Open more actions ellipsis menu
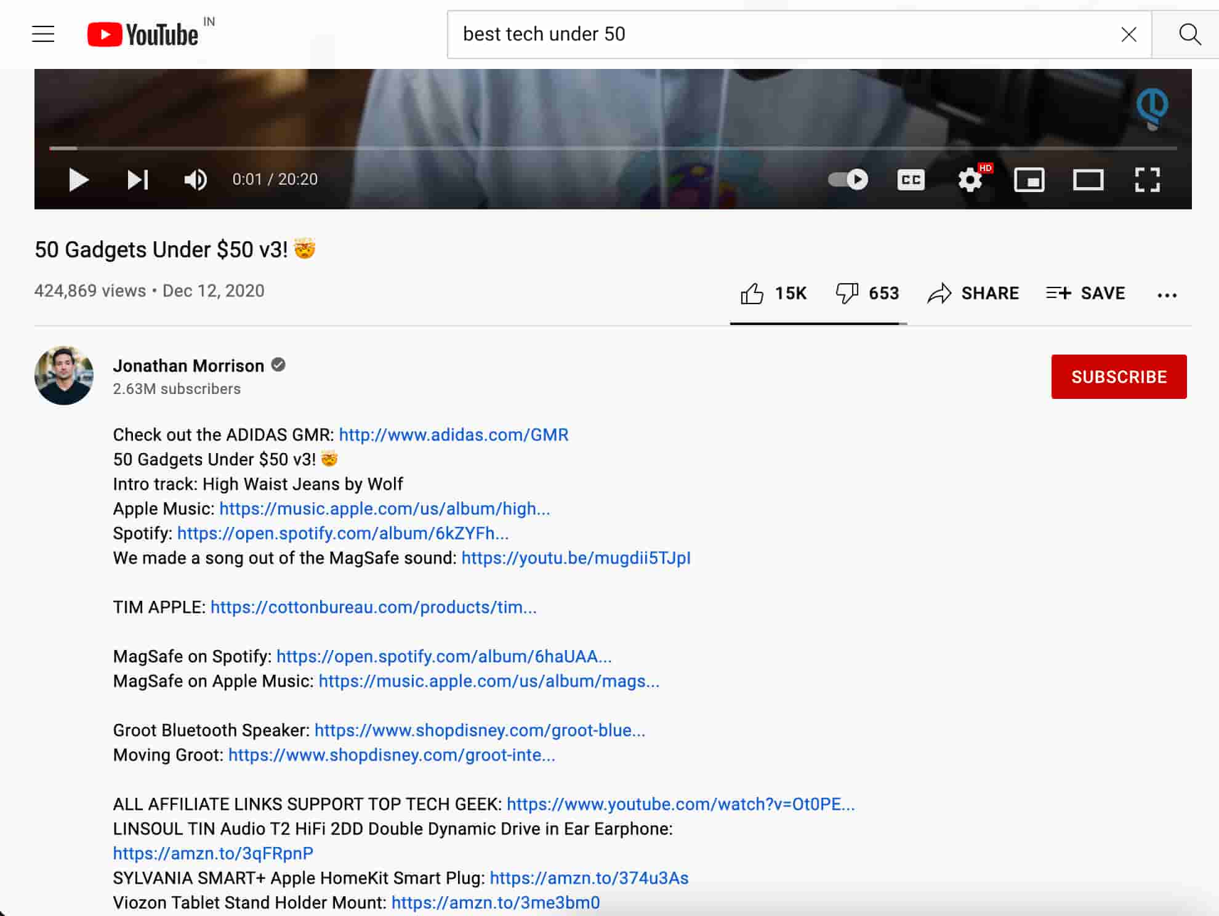The image size is (1219, 916). pyautogui.click(x=1167, y=295)
